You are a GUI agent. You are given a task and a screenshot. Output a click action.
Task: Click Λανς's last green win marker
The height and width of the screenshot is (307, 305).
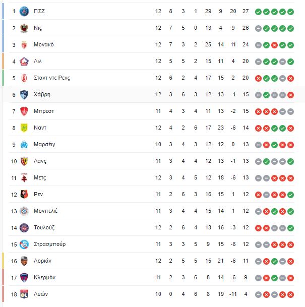point(290,161)
